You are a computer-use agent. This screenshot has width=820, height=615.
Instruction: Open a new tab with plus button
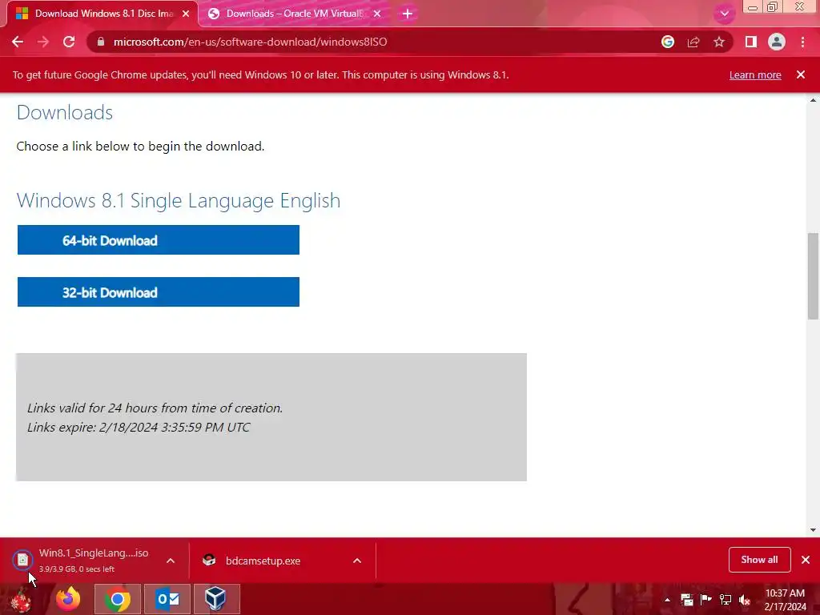408,14
